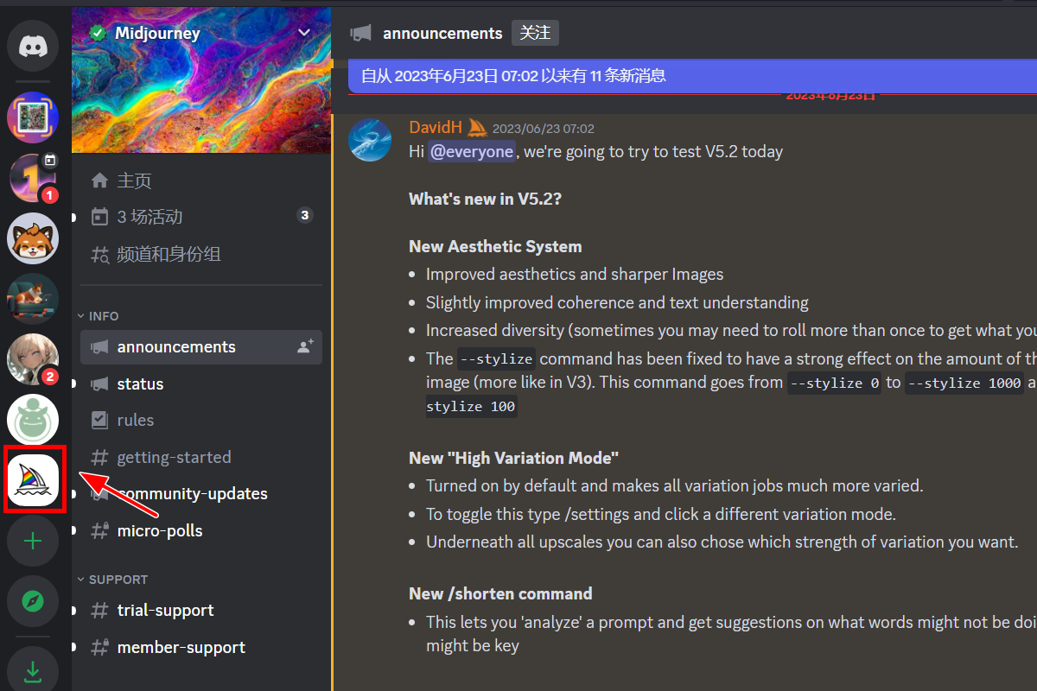
Task: Open 频道和身份组 channels and roles
Action: [x=201, y=254]
